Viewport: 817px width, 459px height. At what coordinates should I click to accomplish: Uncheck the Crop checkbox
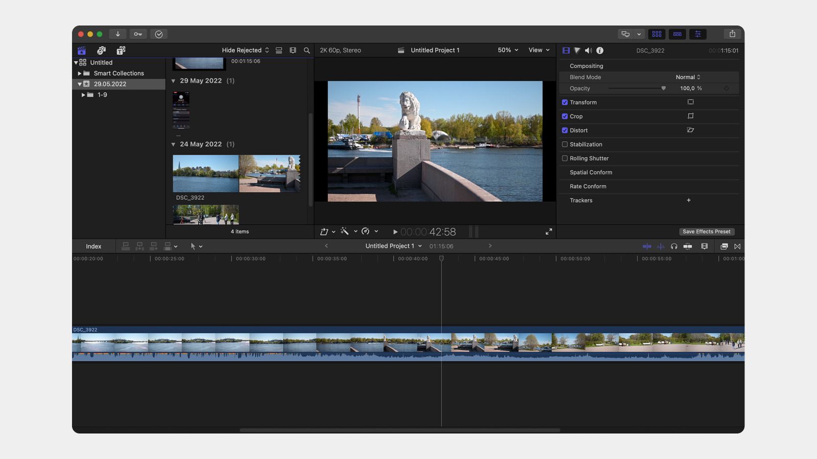pos(565,116)
